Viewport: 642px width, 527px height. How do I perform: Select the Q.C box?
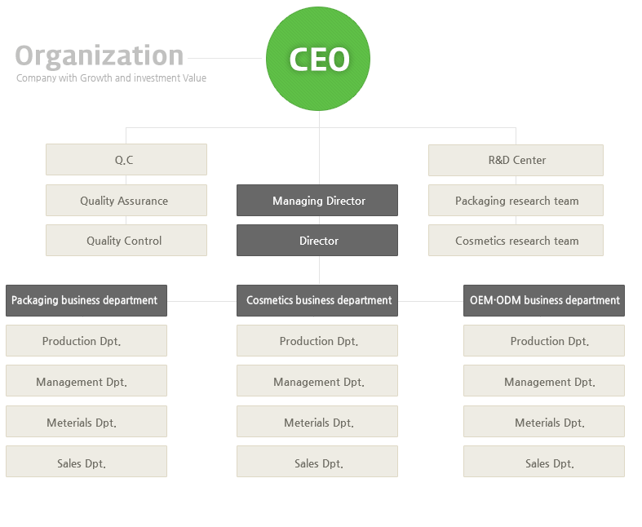pos(126,159)
